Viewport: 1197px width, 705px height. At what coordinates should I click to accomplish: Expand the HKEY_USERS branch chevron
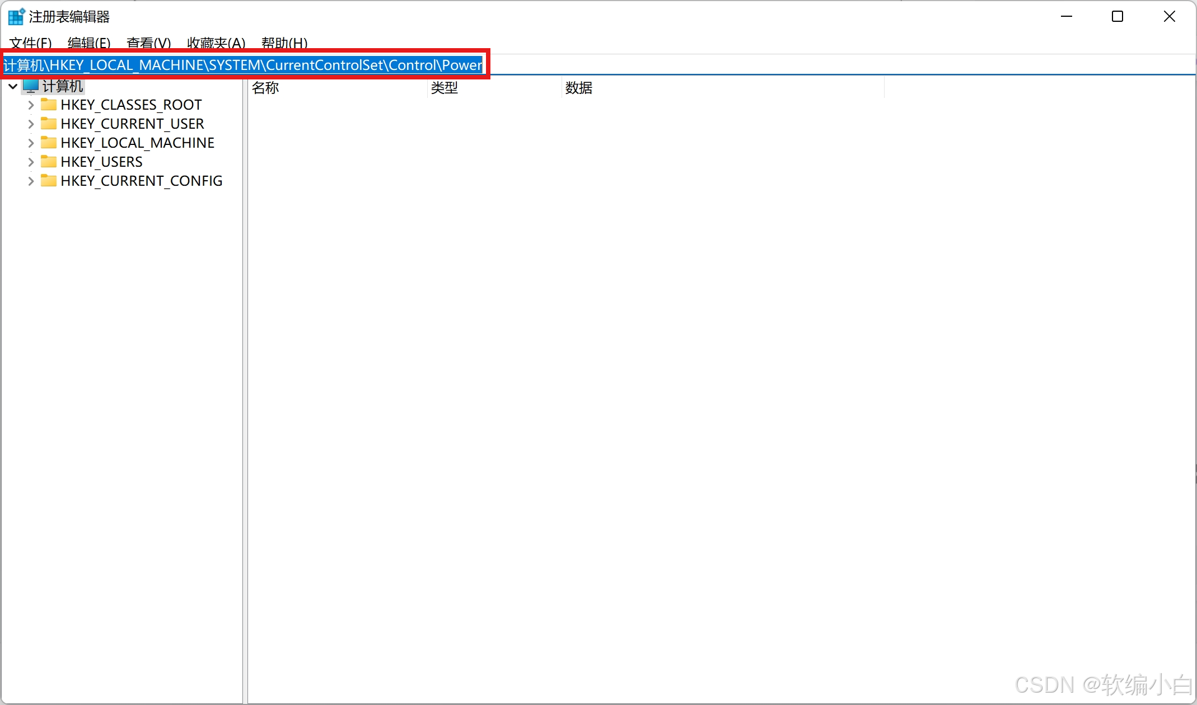(31, 162)
